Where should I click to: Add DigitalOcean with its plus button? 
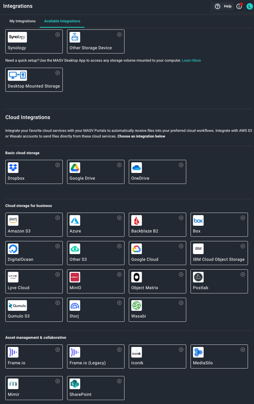(x=58, y=246)
